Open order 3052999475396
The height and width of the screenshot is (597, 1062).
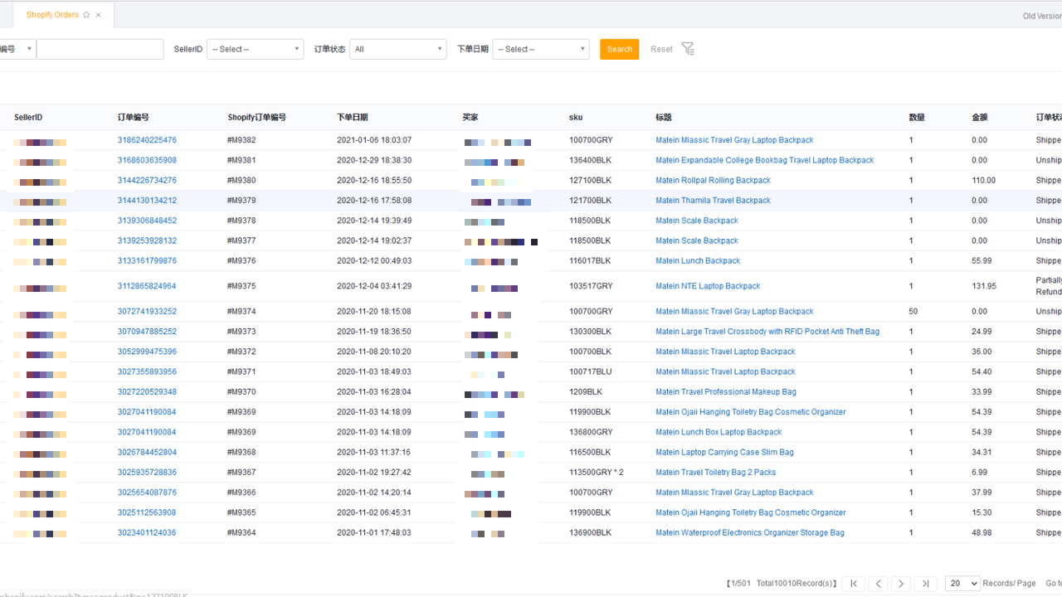pos(147,352)
